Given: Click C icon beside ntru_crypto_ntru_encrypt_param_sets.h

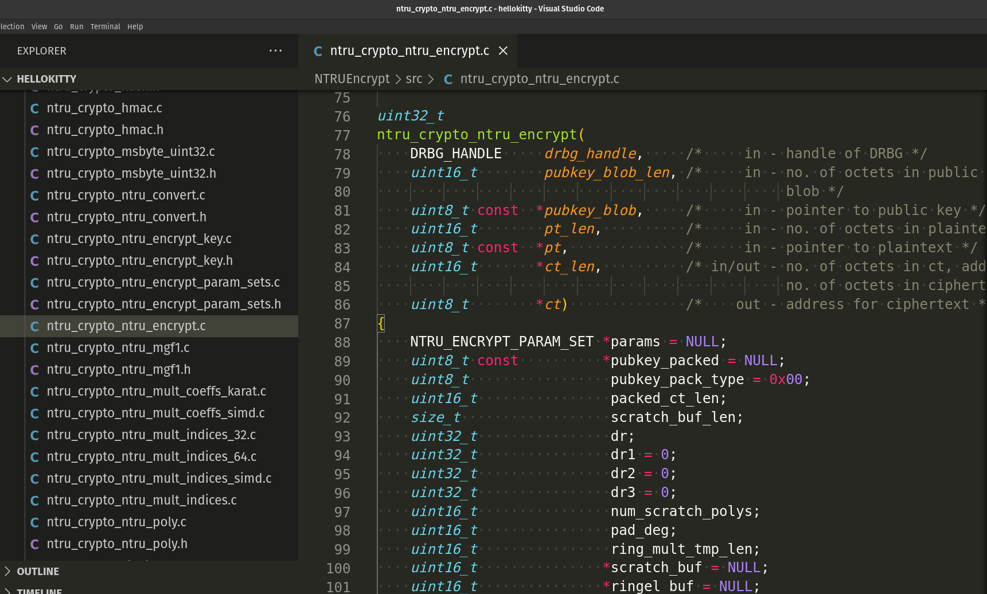Looking at the screenshot, I should 34,304.
